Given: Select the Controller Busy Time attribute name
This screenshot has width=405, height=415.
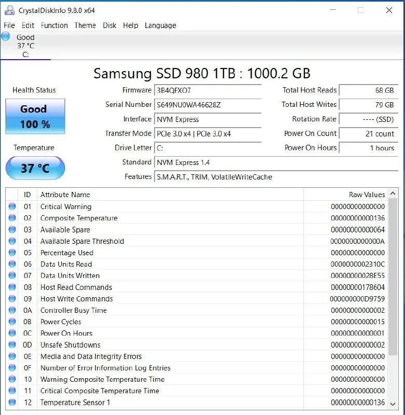Looking at the screenshot, I should coord(74,310).
